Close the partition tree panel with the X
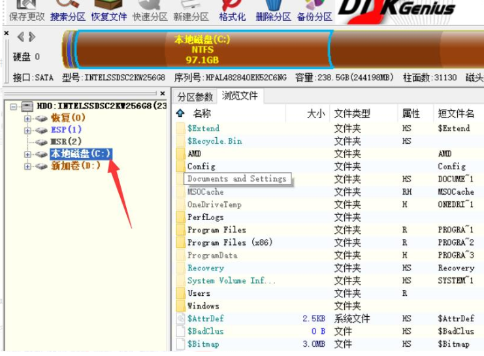This screenshot has height=356, width=484. 163,93
